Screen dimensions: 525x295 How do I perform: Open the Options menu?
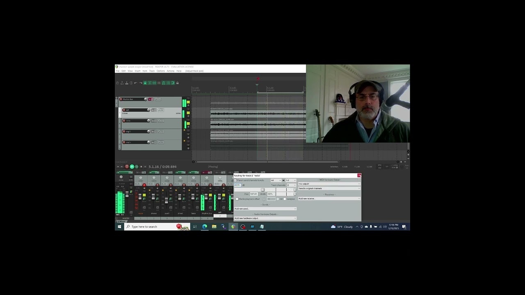(160, 71)
